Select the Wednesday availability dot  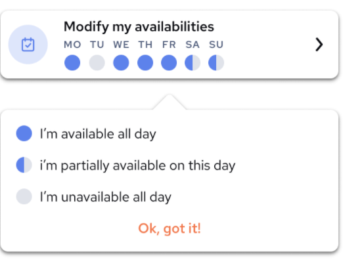pyautogui.click(x=121, y=62)
